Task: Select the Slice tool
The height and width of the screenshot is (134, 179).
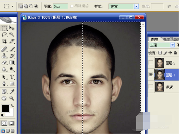Action: (x=12, y=41)
